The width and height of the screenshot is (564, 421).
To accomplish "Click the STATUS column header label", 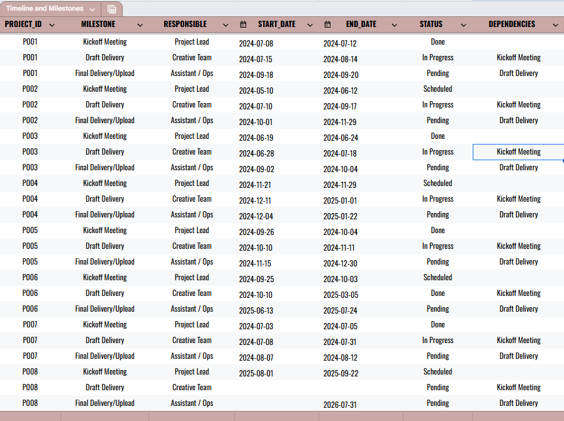I will pyautogui.click(x=431, y=25).
